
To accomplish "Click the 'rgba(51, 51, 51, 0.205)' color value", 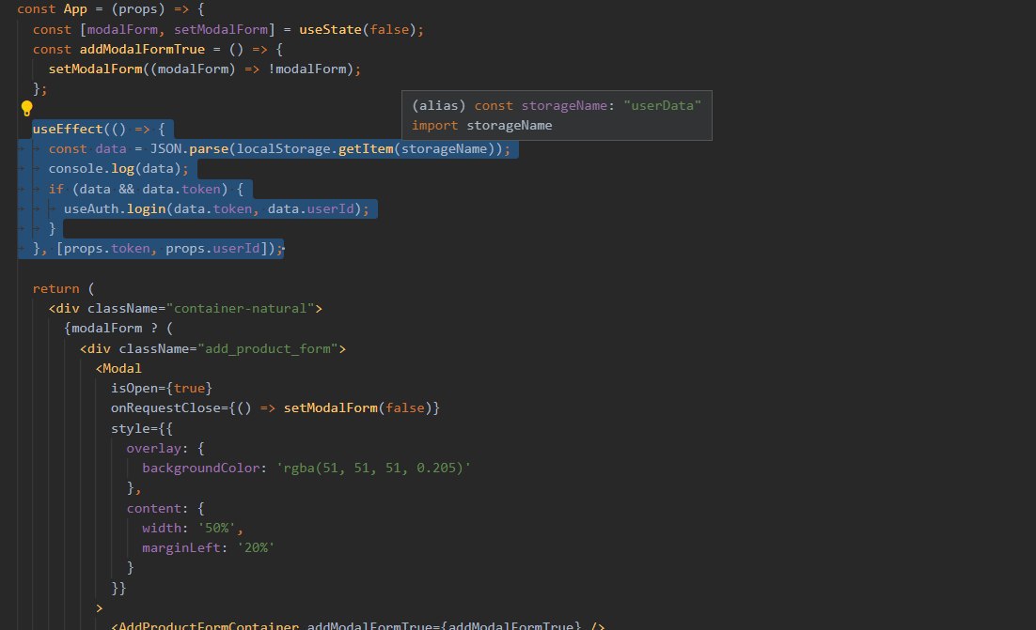I will click(373, 468).
